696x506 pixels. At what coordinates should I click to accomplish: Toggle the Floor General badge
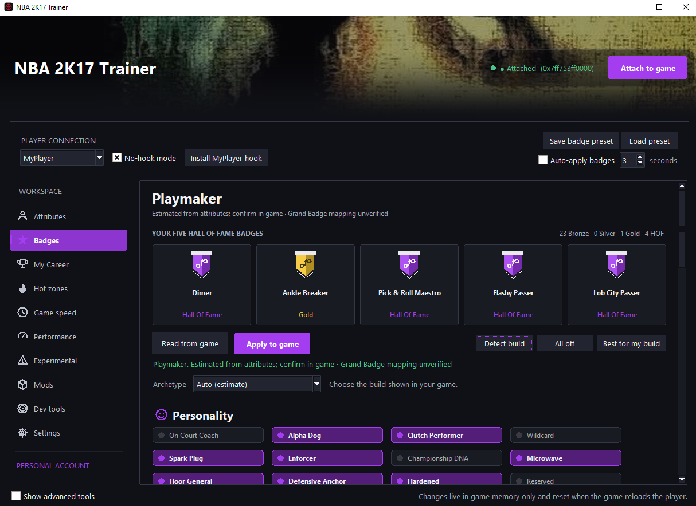208,479
